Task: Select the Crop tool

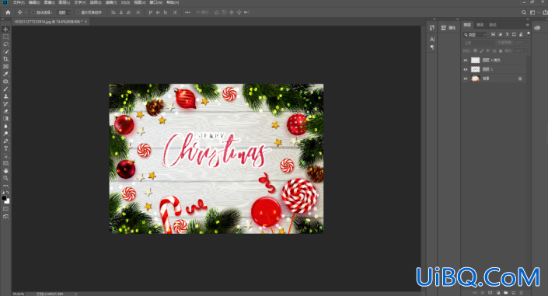Action: pos(5,59)
